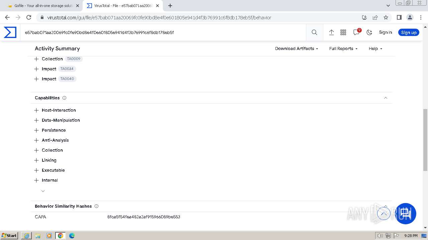
Task: Select the VirusTotal File browser tab
Action: 123,6
